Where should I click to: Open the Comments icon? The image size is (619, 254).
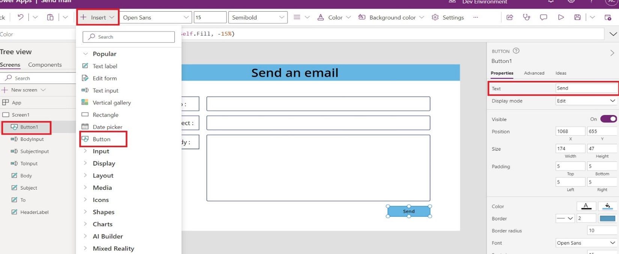tap(543, 17)
